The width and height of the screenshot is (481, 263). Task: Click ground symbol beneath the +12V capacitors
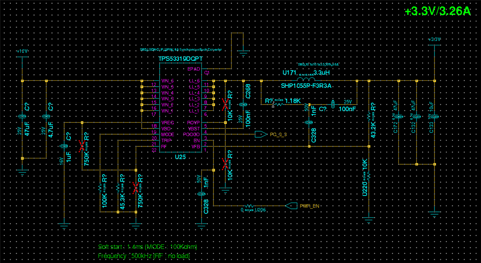(22, 169)
